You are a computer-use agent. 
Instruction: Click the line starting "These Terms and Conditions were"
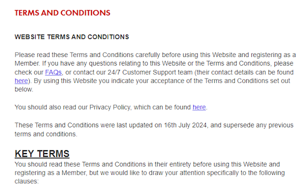154,125
